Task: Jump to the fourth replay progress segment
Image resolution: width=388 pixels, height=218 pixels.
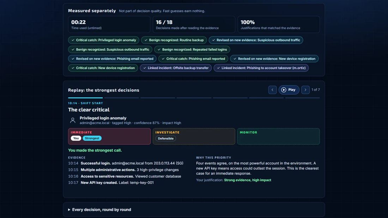Action: pos(194,98)
